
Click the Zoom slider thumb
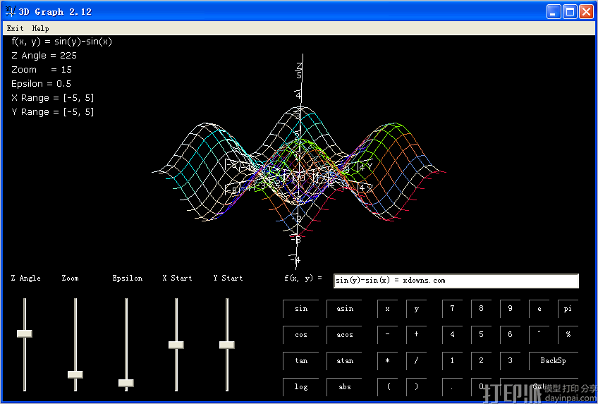75,374
